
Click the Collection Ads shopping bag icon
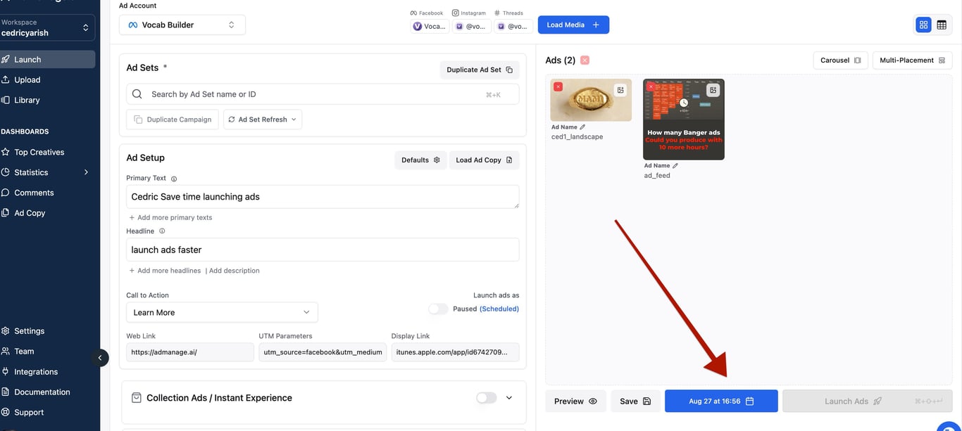tap(137, 397)
